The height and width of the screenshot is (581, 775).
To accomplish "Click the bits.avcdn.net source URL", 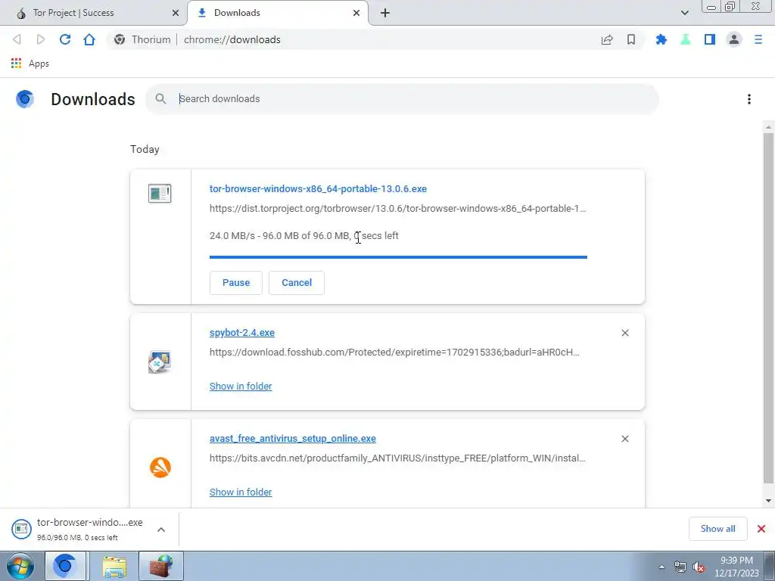I will tap(397, 458).
